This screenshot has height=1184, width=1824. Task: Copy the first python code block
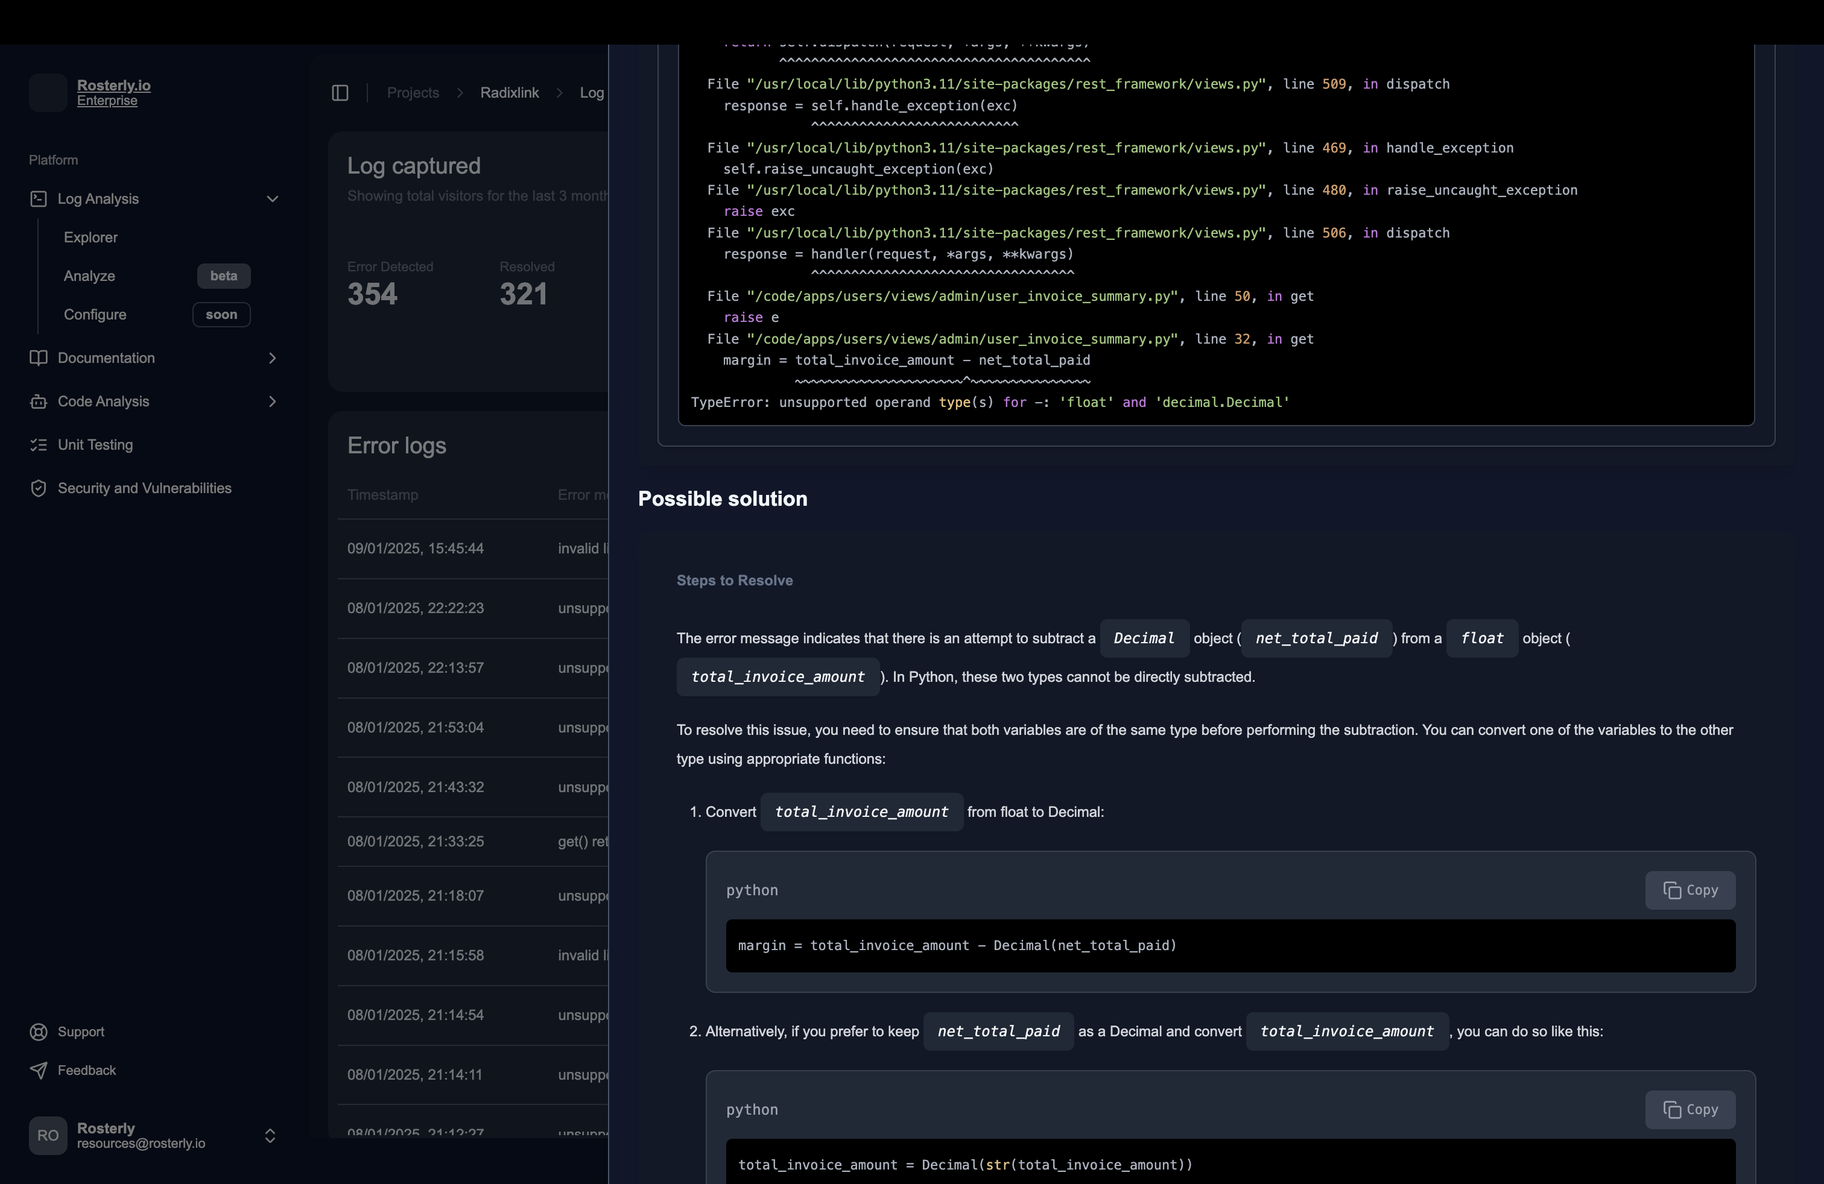tap(1690, 890)
